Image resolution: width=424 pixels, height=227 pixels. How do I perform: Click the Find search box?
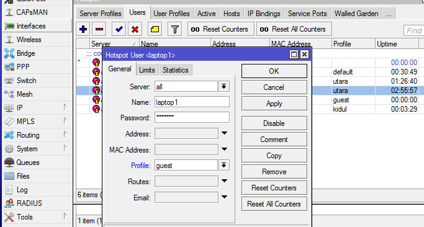click(413, 30)
